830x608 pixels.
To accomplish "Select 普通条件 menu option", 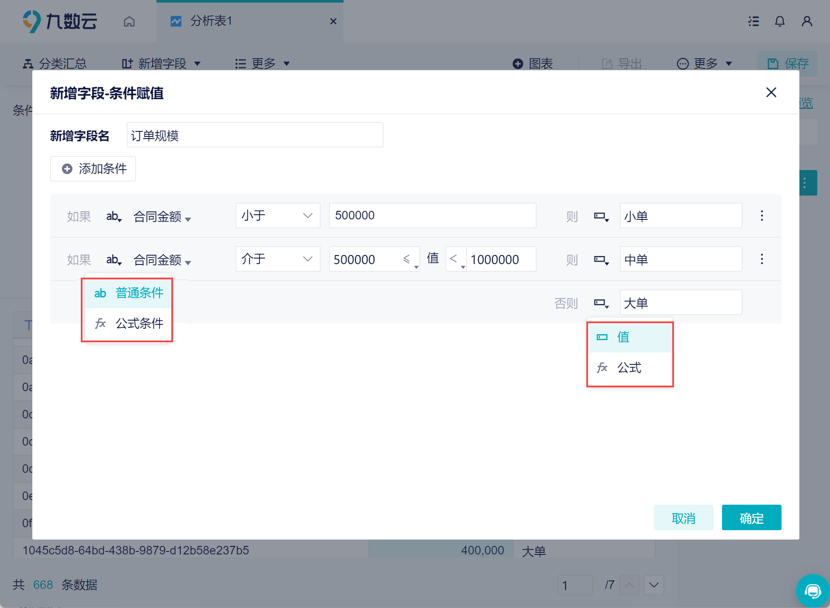I will pos(129,293).
